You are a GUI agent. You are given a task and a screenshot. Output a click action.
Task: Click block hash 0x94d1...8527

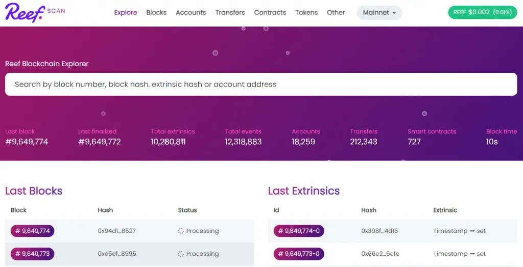[x=116, y=231]
